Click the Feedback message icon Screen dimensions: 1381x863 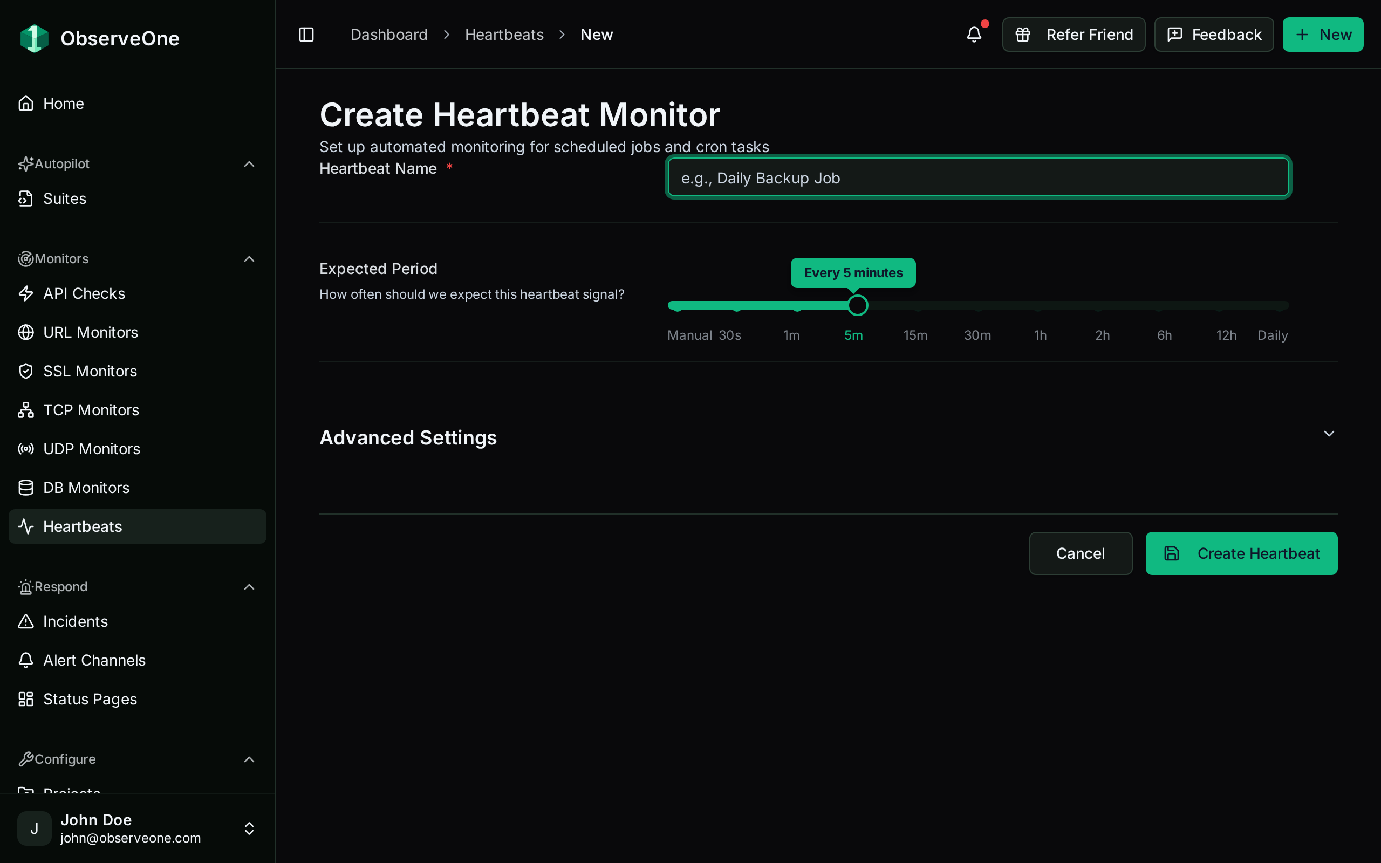pos(1174,35)
